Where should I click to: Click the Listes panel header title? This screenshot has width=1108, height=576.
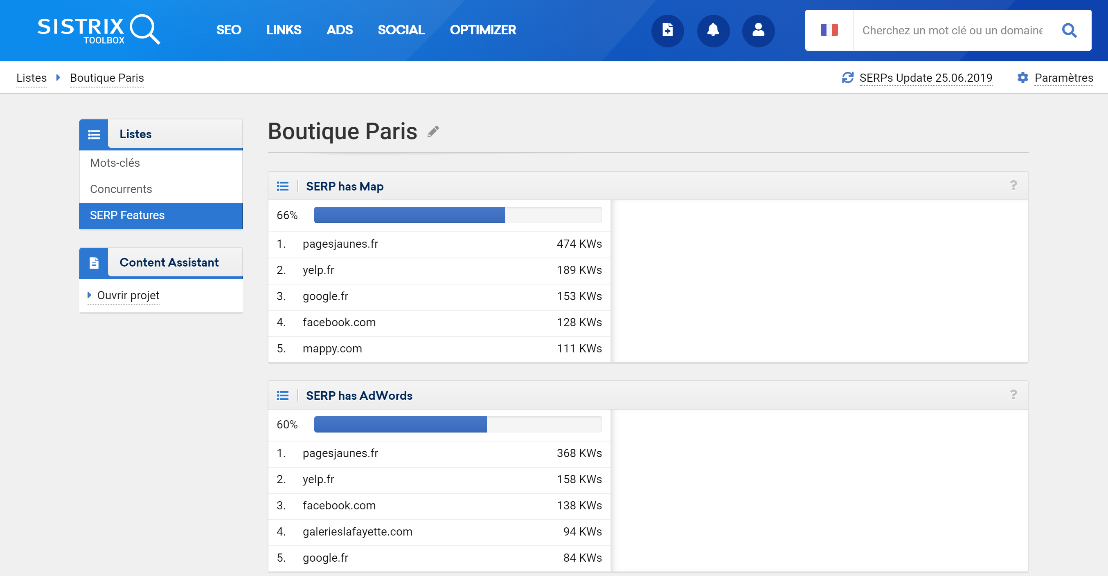(135, 134)
